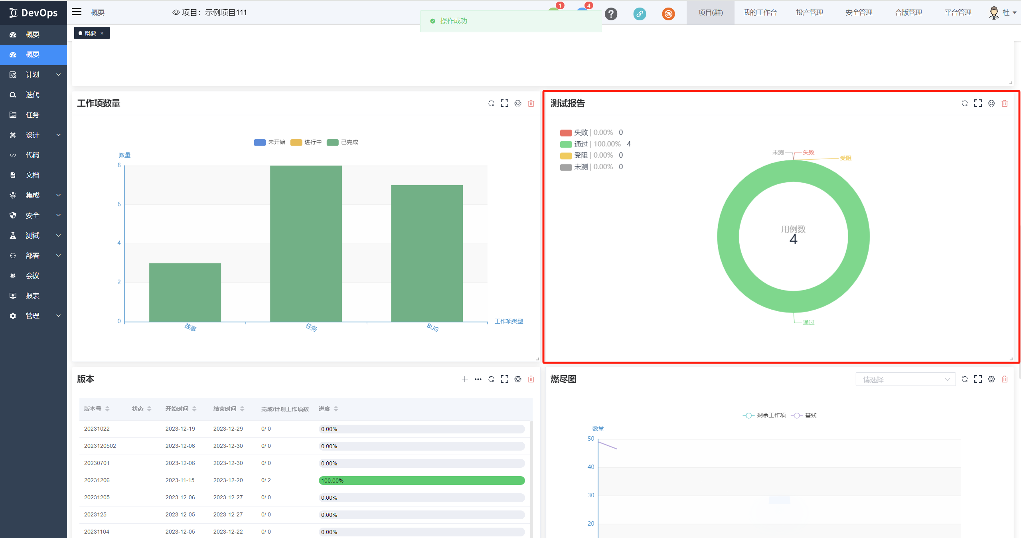Viewport: 1021px width, 538px height.
Task: Open the 版本 panel's ellipsis menu
Action: click(478, 379)
